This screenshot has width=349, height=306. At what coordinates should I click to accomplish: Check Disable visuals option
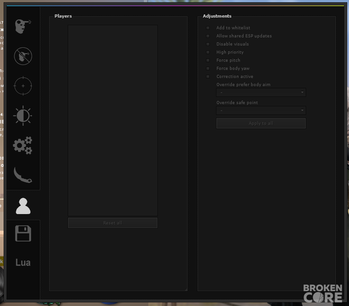coord(208,44)
